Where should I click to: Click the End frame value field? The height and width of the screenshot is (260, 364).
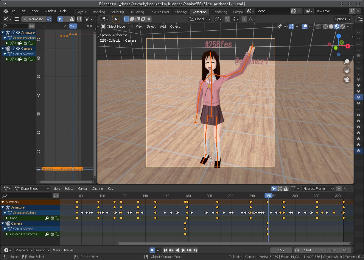(x=338, y=250)
